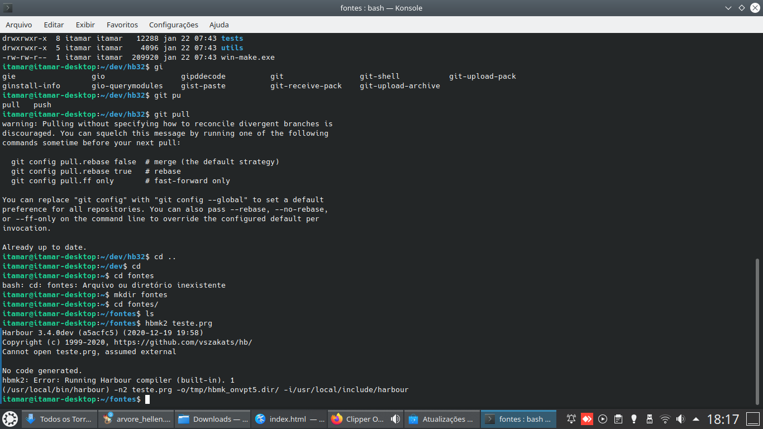
Task: Click the terminal vertical scrollbar handle
Action: [x=757, y=331]
